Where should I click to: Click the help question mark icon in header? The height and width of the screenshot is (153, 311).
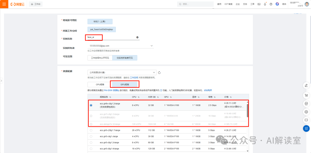point(271,4)
